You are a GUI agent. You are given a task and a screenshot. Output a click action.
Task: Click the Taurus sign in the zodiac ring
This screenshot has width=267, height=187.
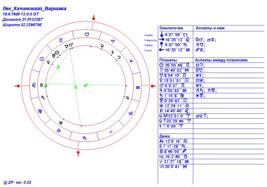[87, 34]
